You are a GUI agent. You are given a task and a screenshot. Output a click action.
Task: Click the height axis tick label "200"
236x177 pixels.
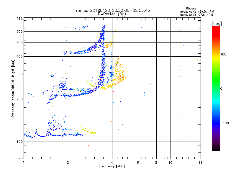(x=19, y=99)
